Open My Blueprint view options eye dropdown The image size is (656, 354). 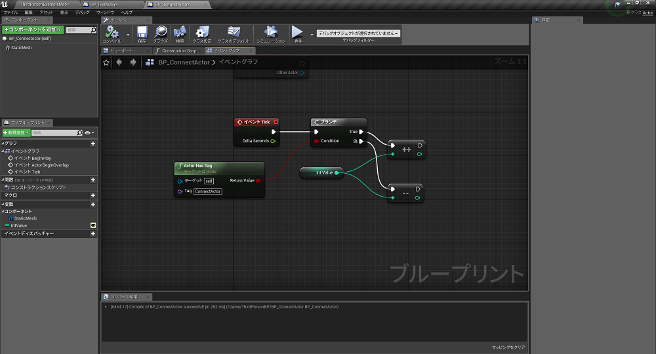coord(89,133)
